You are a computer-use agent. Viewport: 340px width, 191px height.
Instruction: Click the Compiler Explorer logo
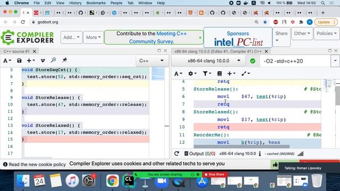(28, 37)
